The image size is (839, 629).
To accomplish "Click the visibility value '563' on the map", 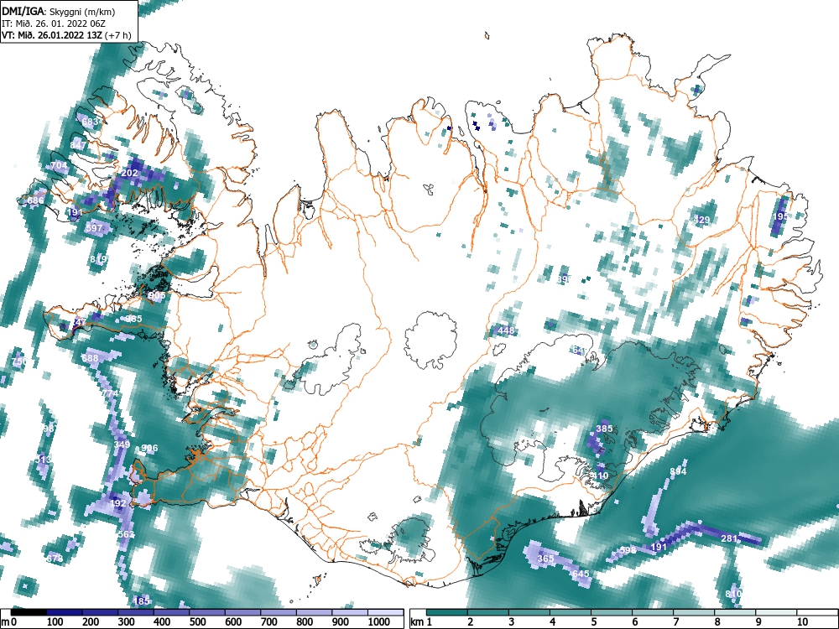I will click(x=127, y=534).
